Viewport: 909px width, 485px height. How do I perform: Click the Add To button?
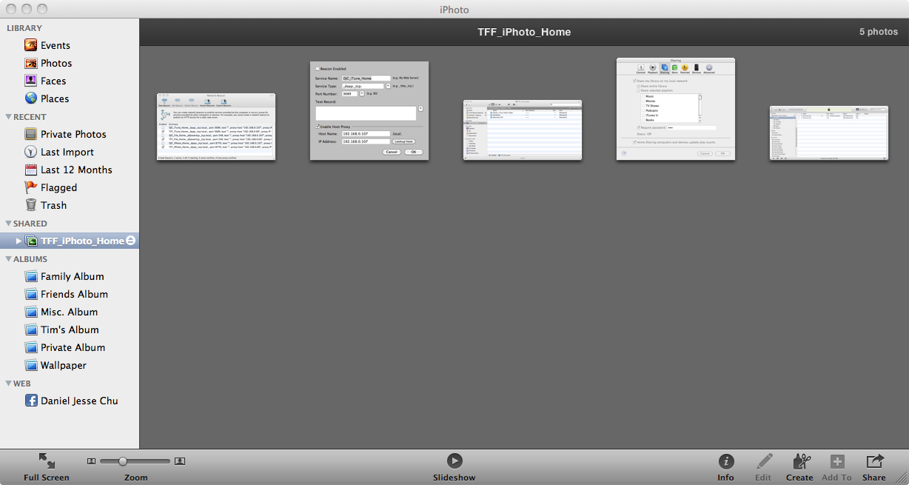pos(837,467)
